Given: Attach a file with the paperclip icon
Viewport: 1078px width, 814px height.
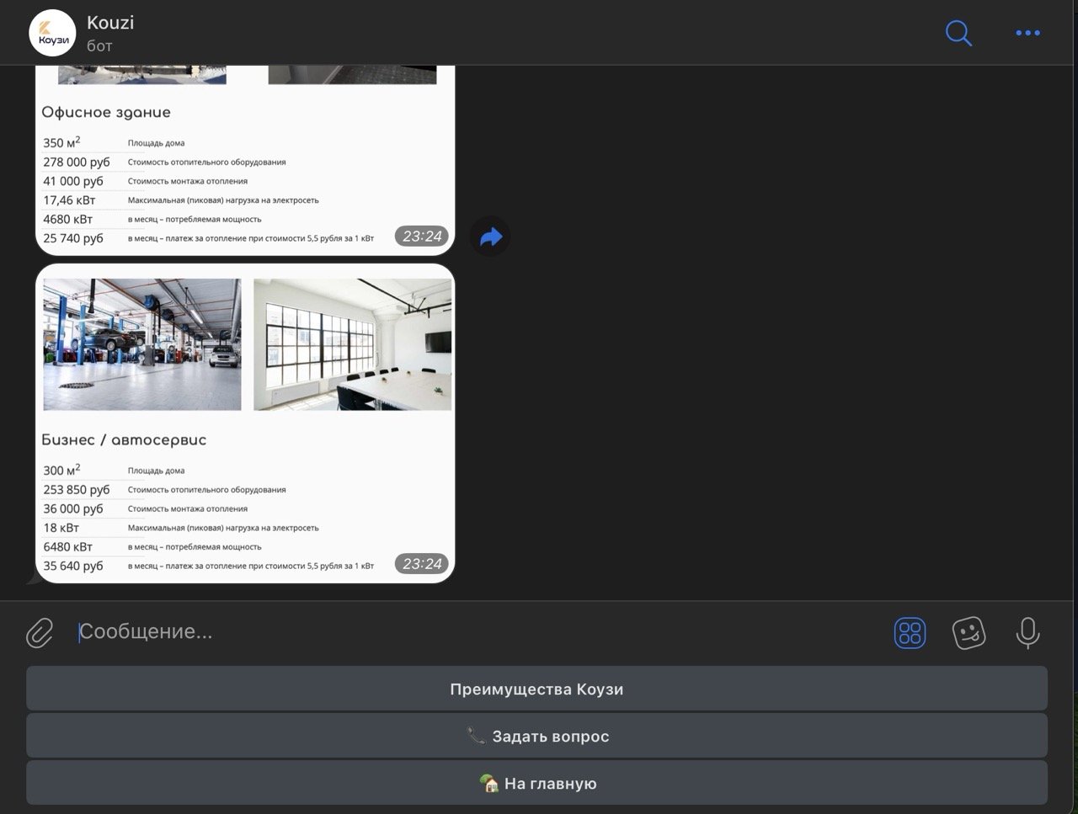Looking at the screenshot, I should click(x=40, y=633).
